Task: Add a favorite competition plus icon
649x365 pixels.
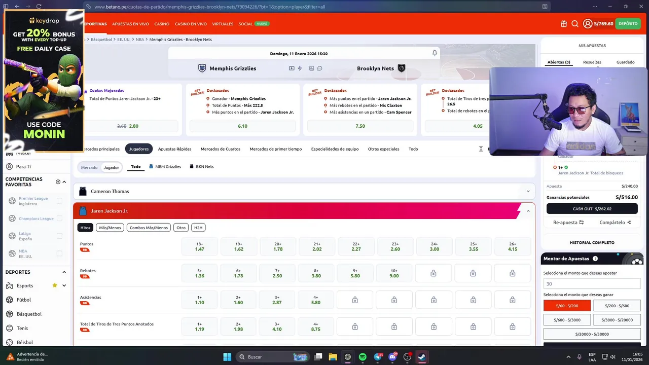Action: 58,181
